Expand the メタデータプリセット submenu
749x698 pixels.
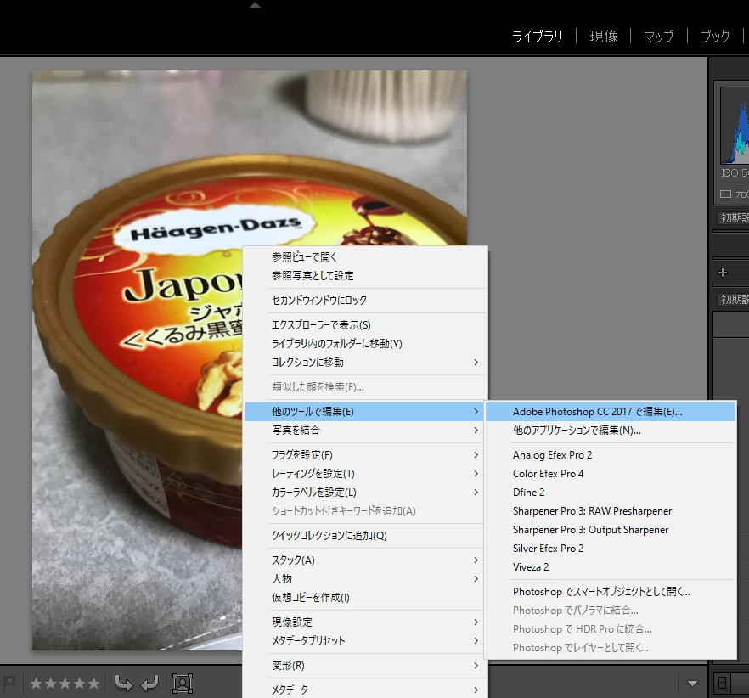click(x=365, y=640)
